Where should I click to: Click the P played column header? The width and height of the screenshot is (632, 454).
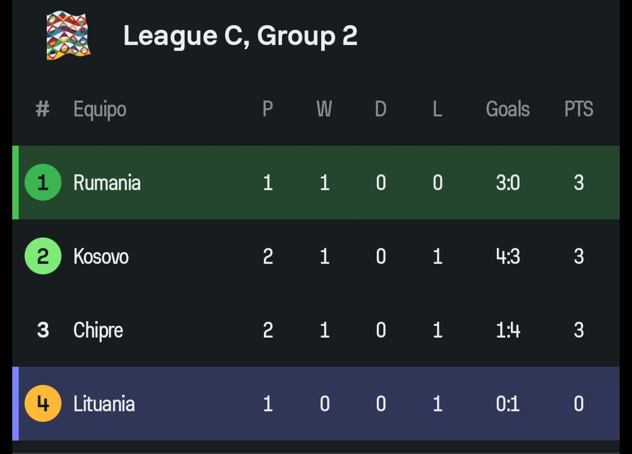[x=267, y=109]
